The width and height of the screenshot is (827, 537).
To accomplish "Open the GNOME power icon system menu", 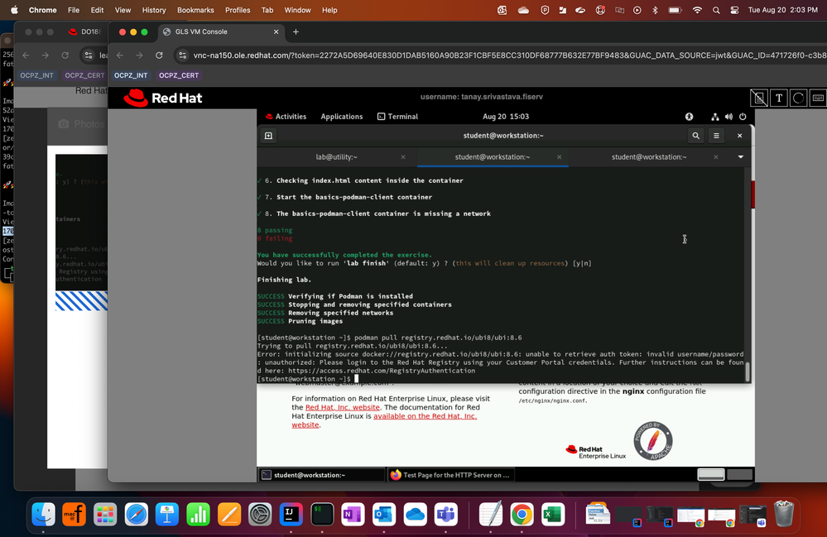I will point(743,117).
